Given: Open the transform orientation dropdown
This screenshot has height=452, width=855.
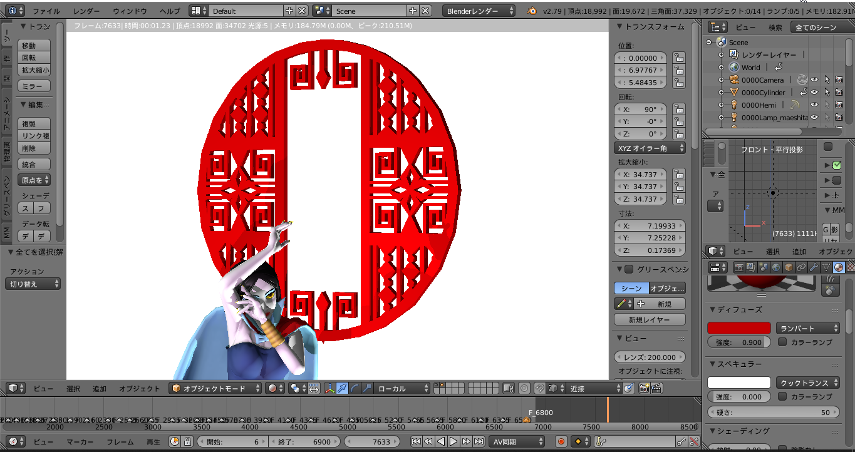Looking at the screenshot, I should [403, 389].
